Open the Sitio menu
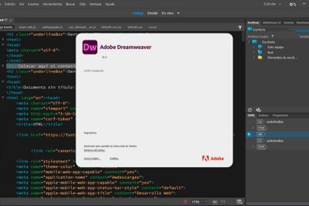Screen dimensions: 309x206 click(x=82, y=4)
